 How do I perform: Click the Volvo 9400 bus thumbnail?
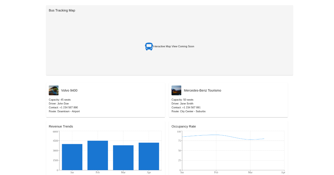tap(53, 91)
